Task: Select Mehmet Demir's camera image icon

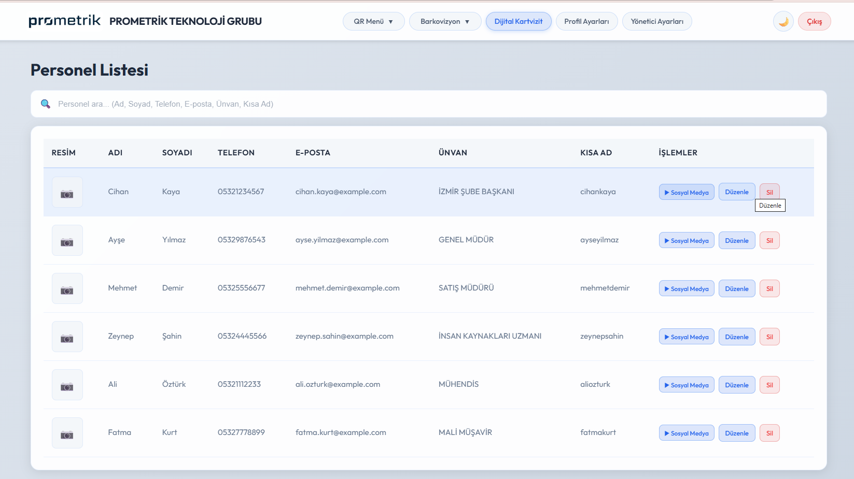Action: 67,288
